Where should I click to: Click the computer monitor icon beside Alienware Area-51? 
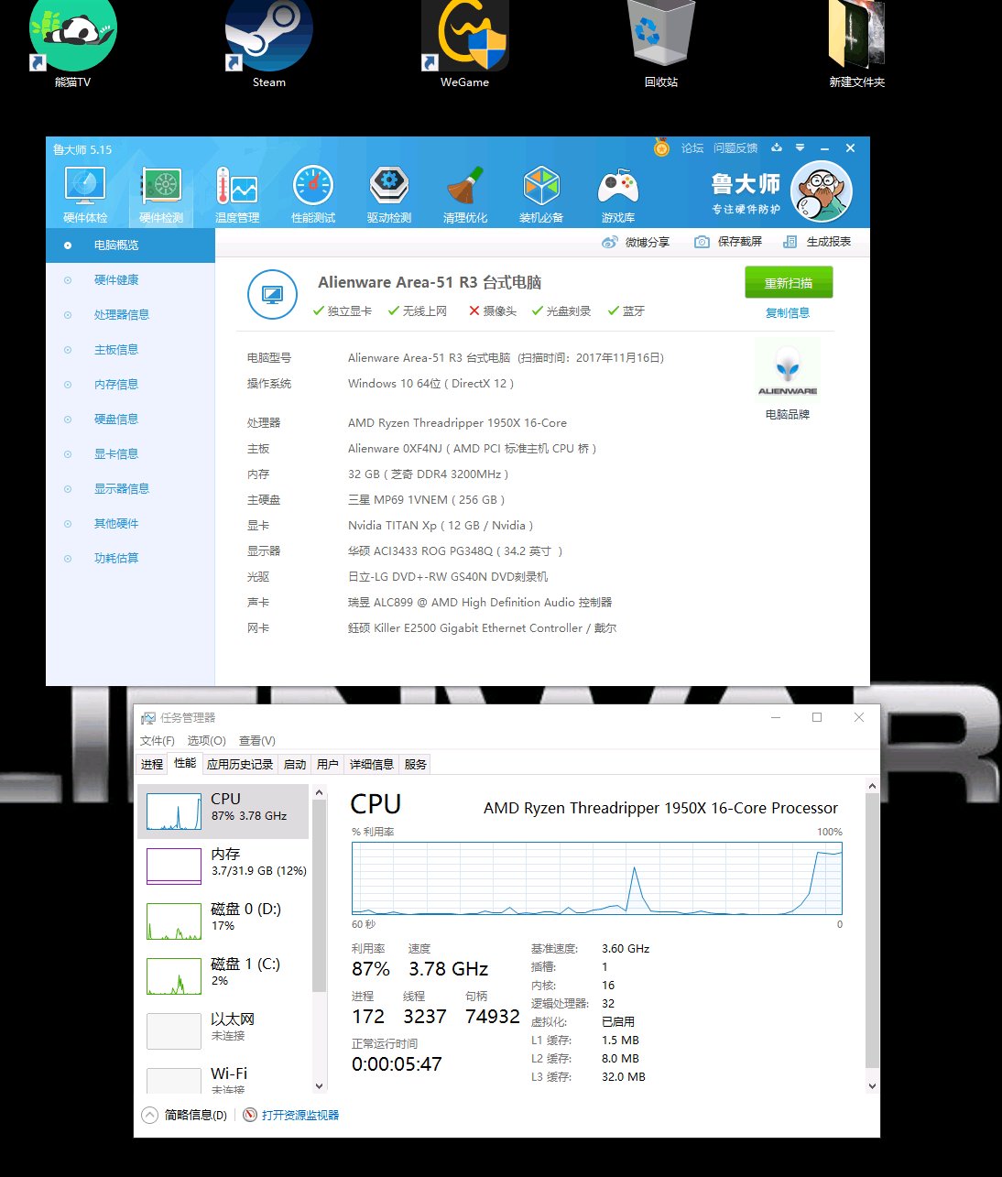tap(272, 295)
